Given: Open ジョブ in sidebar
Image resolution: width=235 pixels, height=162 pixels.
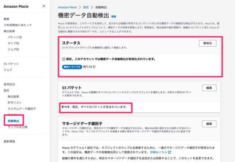Looking at the screenshot, I should (8, 70).
